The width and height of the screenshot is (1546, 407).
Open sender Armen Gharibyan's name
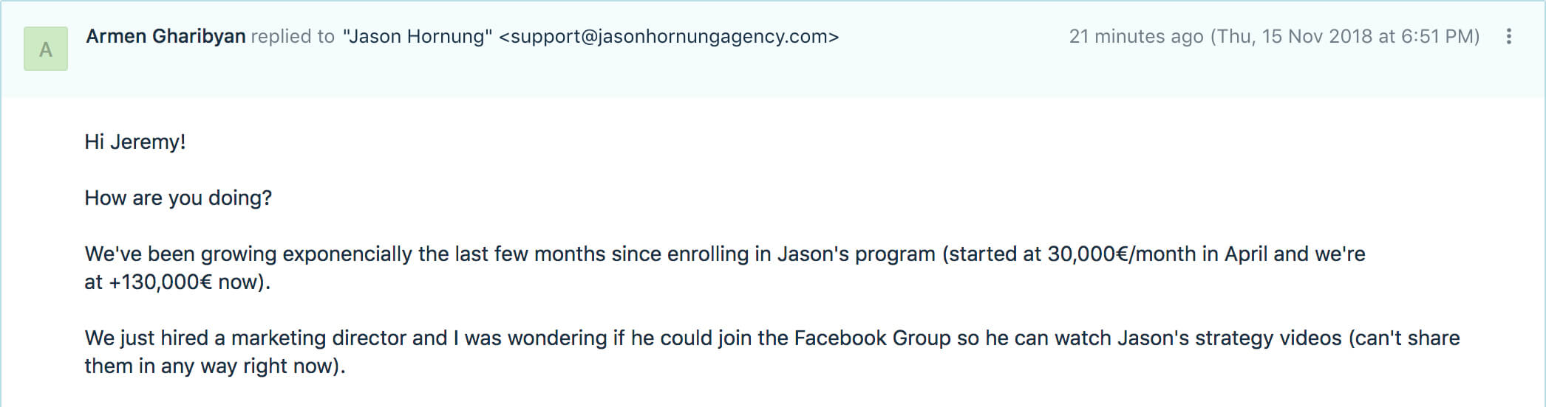(166, 36)
